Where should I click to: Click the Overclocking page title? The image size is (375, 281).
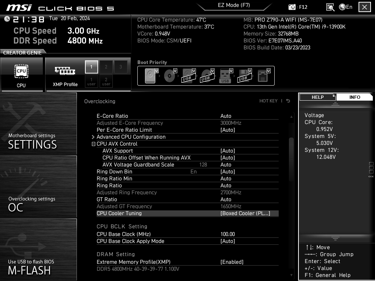[x=100, y=101]
